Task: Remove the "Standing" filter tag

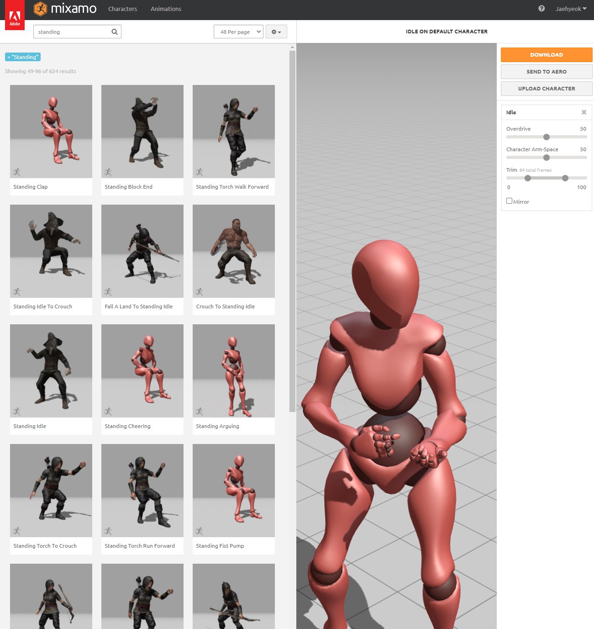Action: [8, 57]
